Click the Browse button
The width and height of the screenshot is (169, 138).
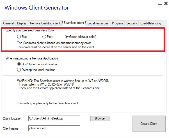tap(100, 118)
